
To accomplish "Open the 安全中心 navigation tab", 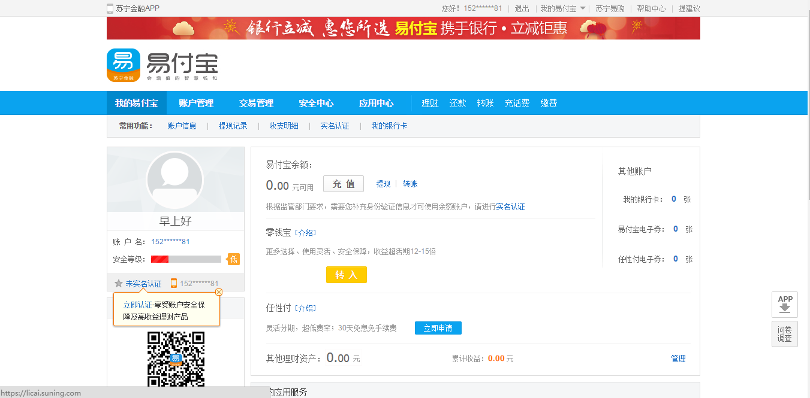I will point(316,103).
